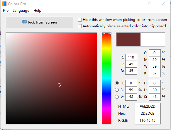Click the white previous color swatch
This screenshot has width=171, height=130.
coord(153,40)
